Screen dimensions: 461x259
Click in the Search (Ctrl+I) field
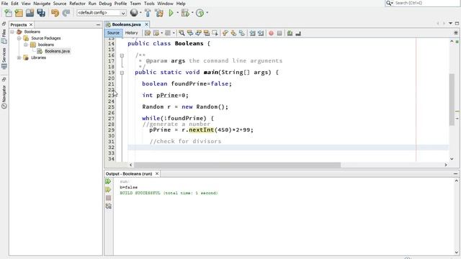tap(426, 3)
